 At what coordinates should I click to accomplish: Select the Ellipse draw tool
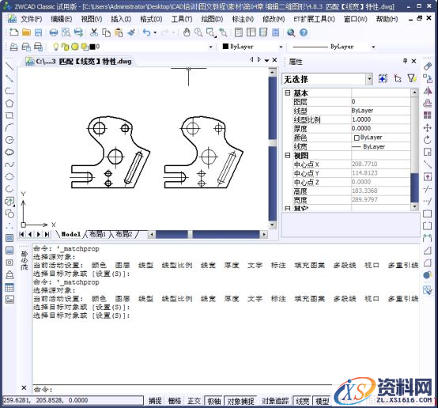(9, 176)
